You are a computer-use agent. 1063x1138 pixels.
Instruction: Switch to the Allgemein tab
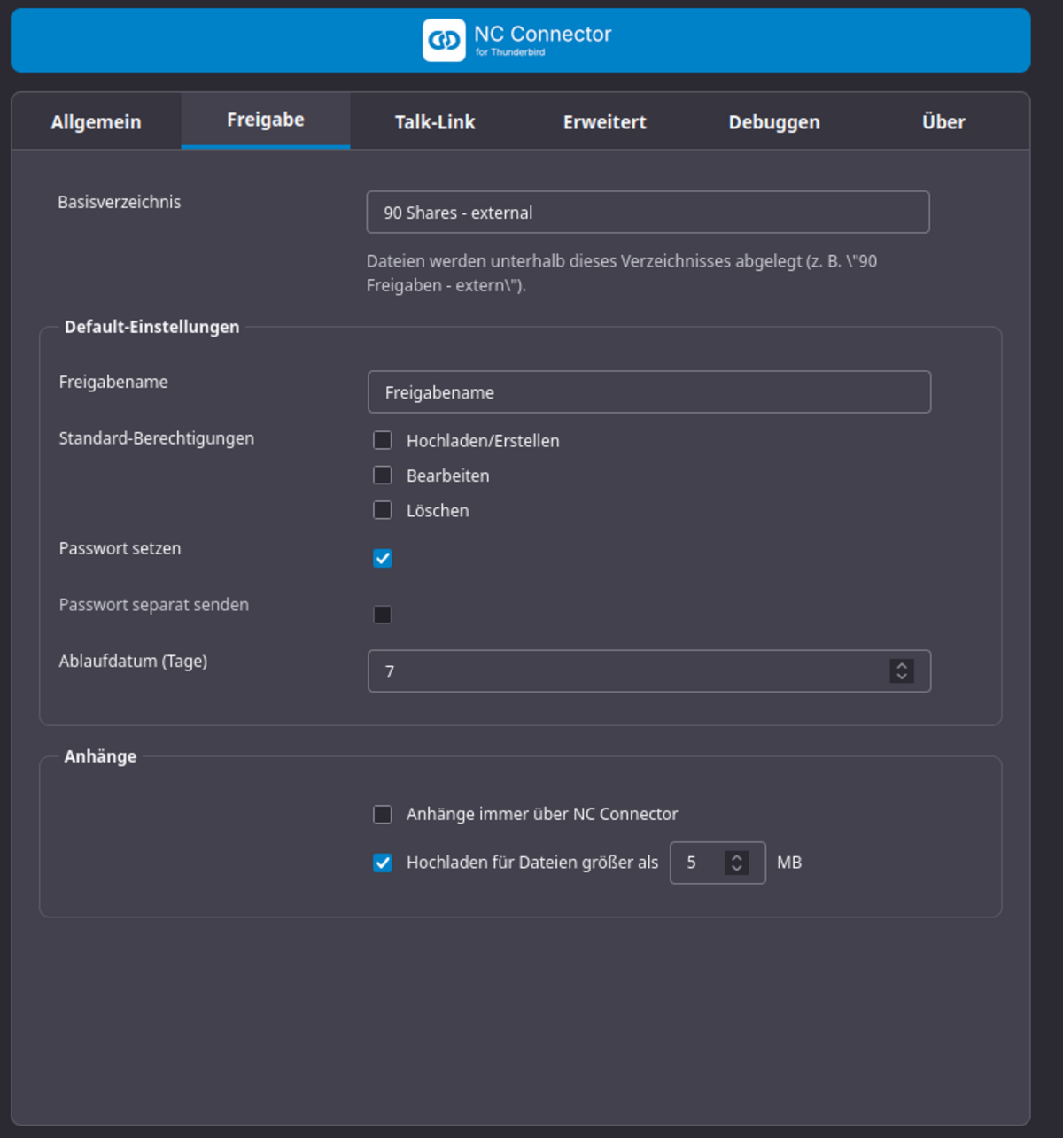click(96, 122)
